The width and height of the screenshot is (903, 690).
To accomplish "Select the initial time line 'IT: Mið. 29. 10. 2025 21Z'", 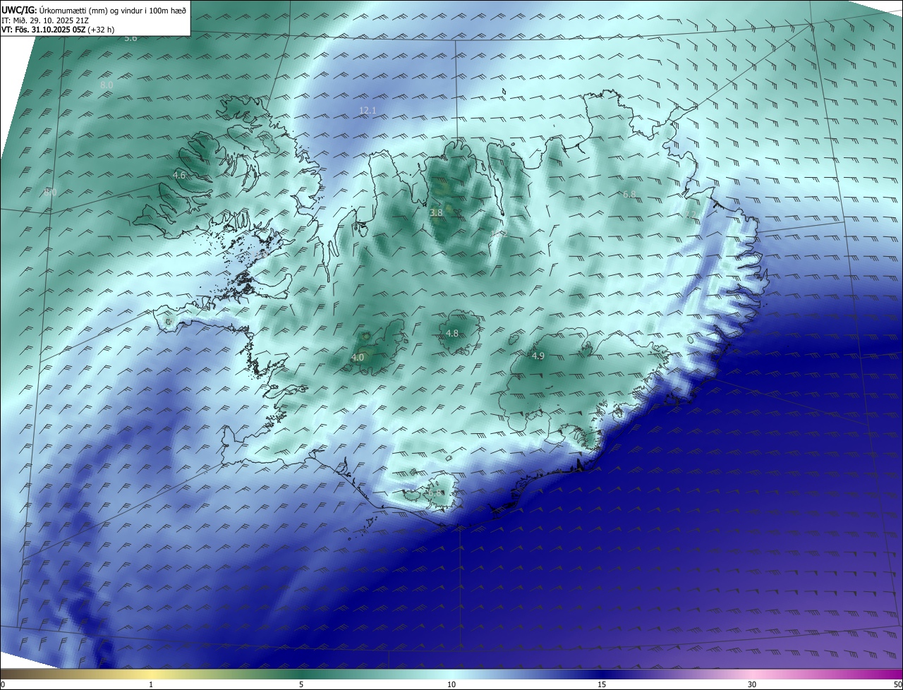I will coord(45,20).
